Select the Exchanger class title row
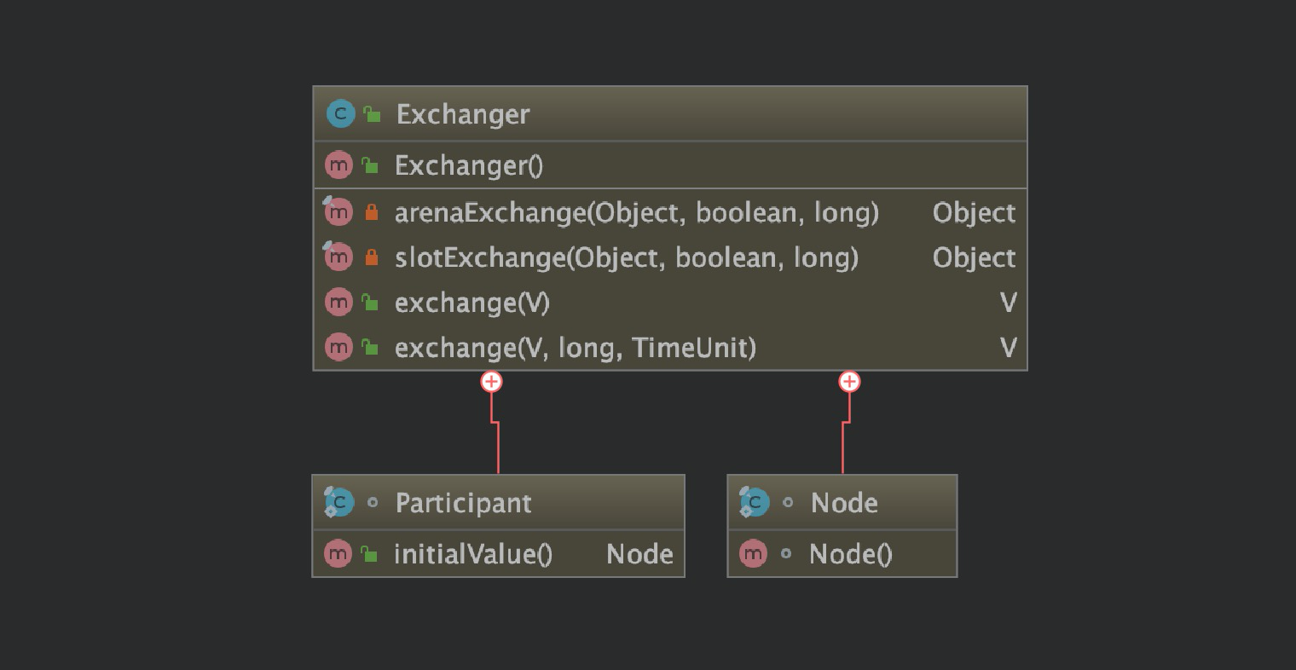The height and width of the screenshot is (670, 1296). [x=462, y=113]
